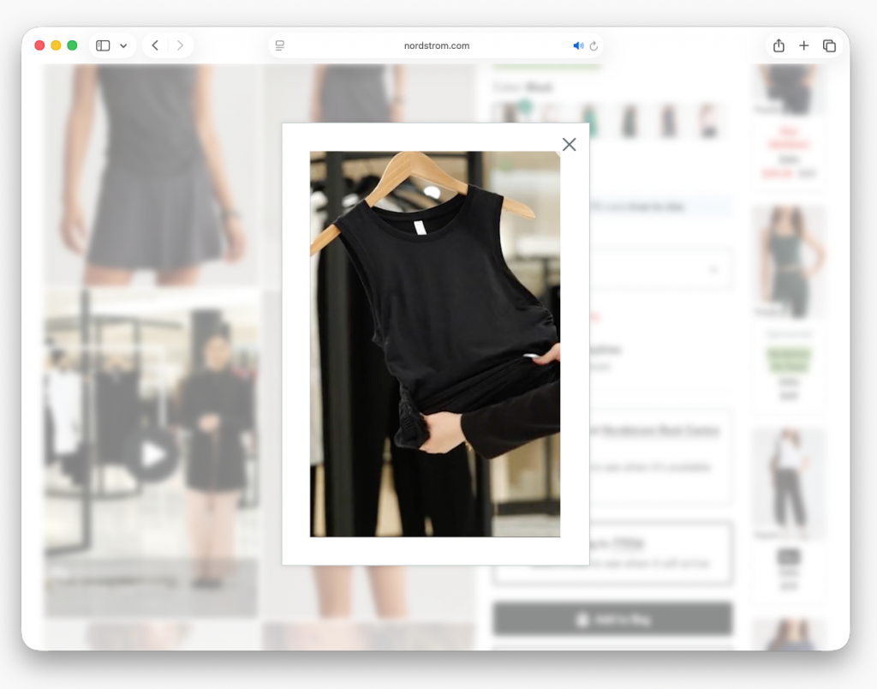Show the tab overview
The width and height of the screenshot is (877, 689).
pyautogui.click(x=829, y=45)
